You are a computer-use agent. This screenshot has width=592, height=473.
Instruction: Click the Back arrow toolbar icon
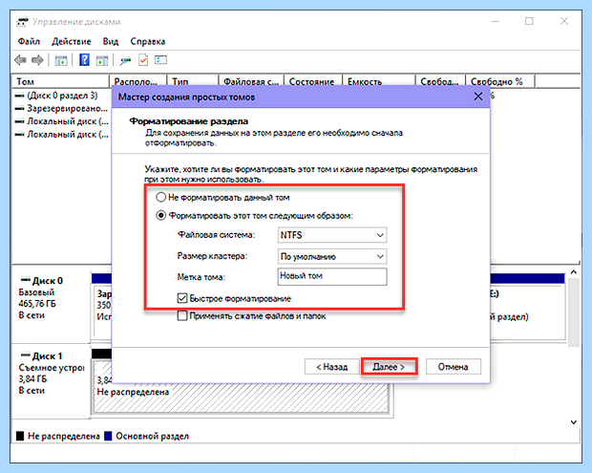20,60
